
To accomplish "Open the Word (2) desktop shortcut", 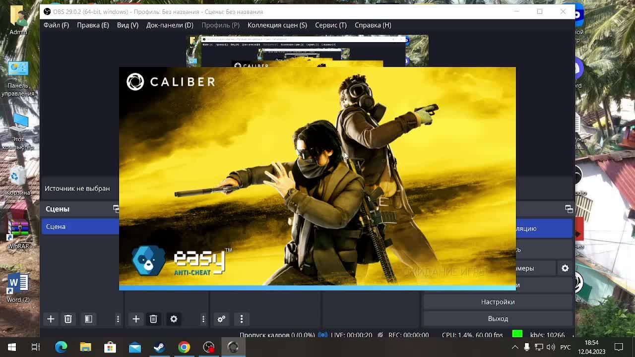I will coord(18,288).
